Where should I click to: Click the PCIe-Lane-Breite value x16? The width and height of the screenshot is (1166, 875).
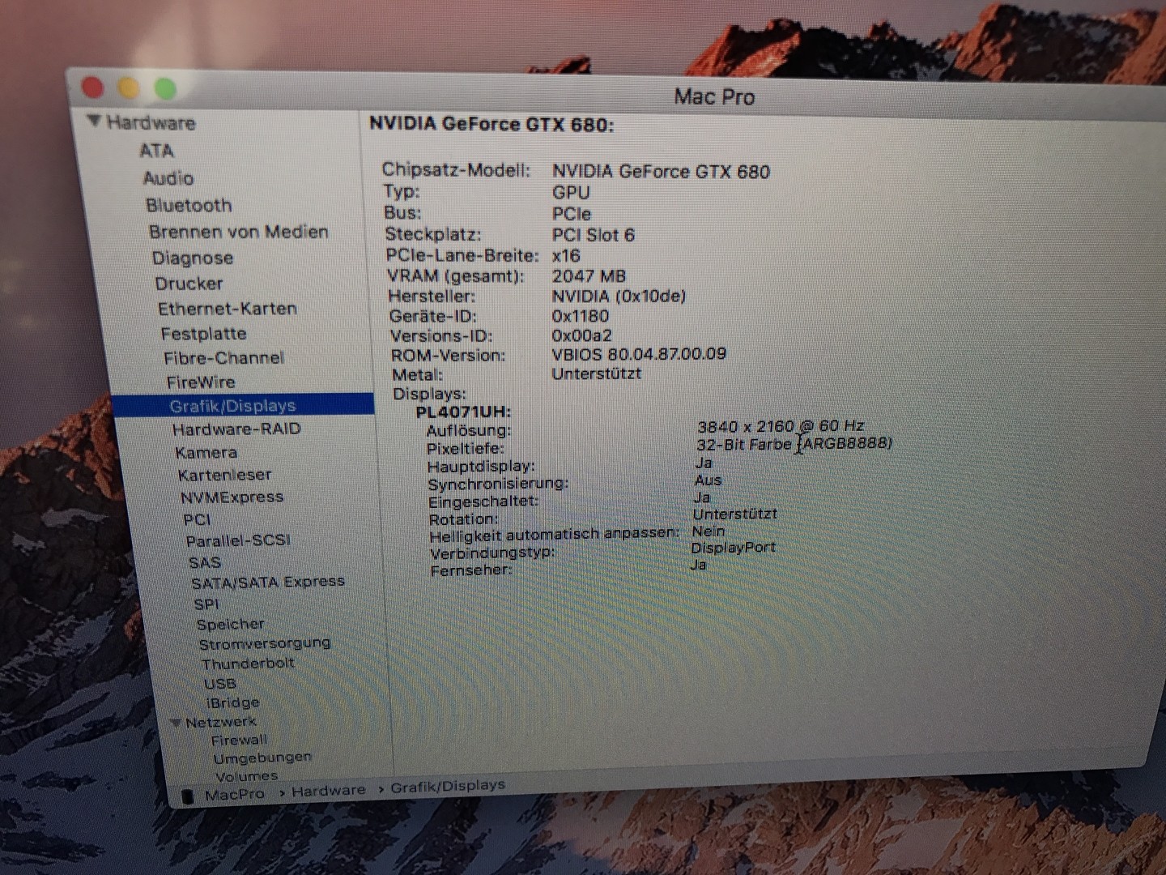point(566,255)
